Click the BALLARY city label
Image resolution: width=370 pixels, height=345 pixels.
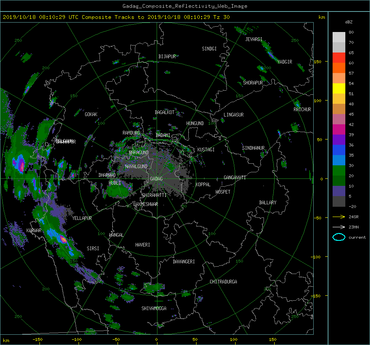click(x=268, y=203)
